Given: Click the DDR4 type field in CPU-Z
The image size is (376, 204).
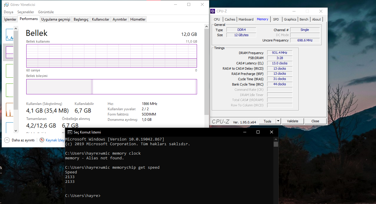Looking at the screenshot, I should [x=241, y=30].
